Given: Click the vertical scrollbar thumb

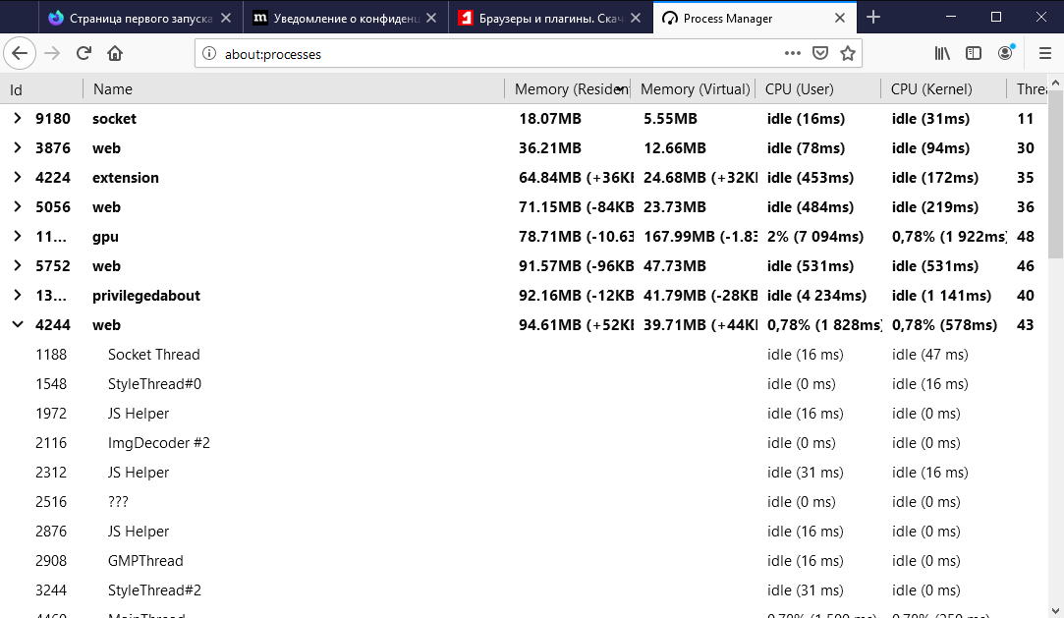Looking at the screenshot, I should [1055, 174].
